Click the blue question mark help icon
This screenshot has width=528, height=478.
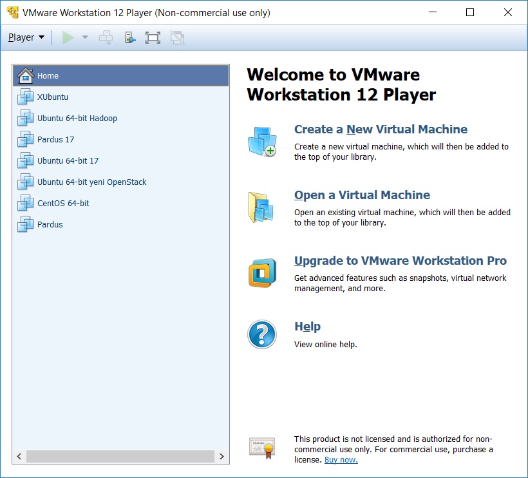click(x=262, y=334)
